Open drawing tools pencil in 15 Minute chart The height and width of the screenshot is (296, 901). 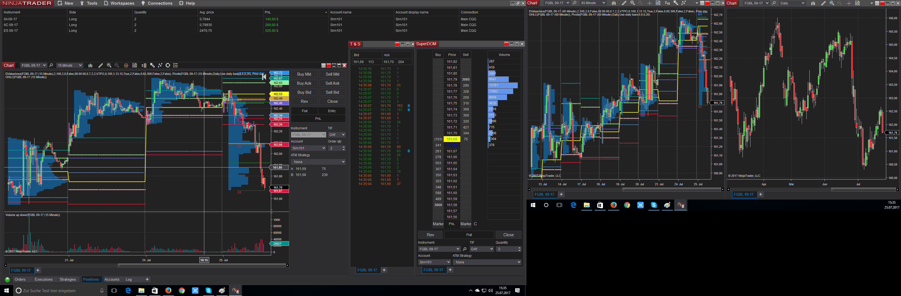101,65
